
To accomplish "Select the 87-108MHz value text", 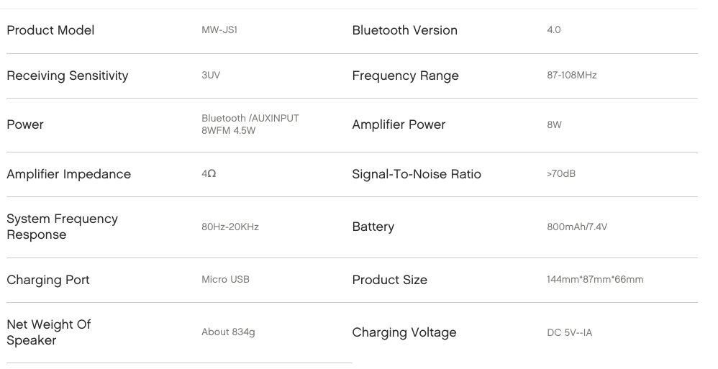I will point(571,75).
